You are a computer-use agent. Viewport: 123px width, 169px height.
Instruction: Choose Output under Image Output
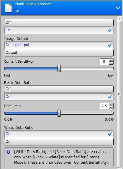click(x=59, y=53)
